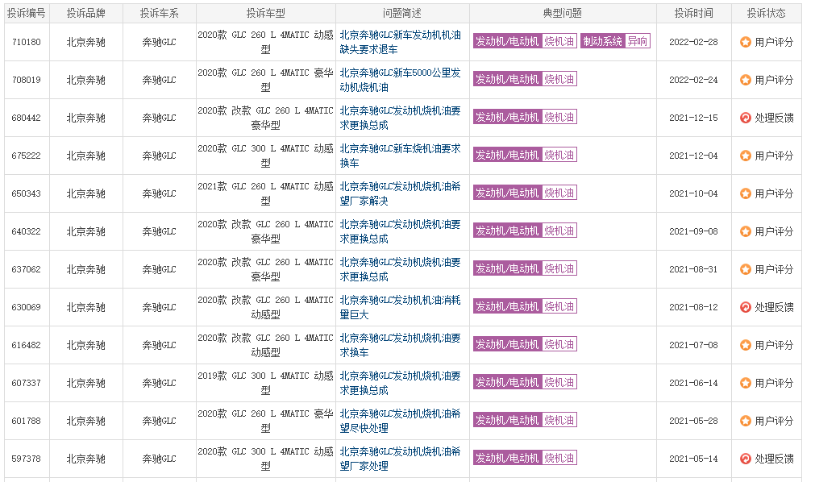The image size is (815, 482).
Task: Open complaint 601788 hoping quick handling link
Action: pos(400,422)
